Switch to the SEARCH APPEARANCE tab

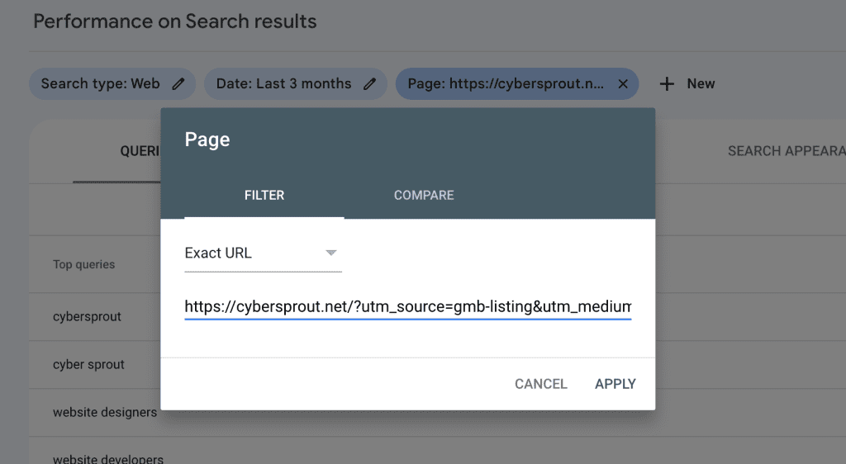pyautogui.click(x=787, y=151)
